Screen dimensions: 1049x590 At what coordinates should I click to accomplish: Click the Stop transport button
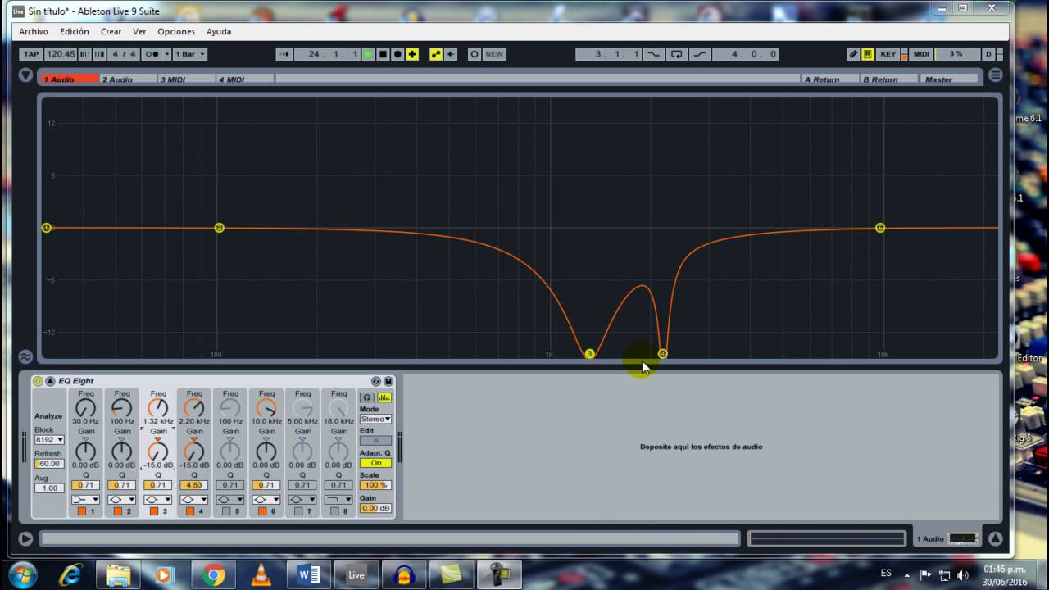[x=383, y=54]
